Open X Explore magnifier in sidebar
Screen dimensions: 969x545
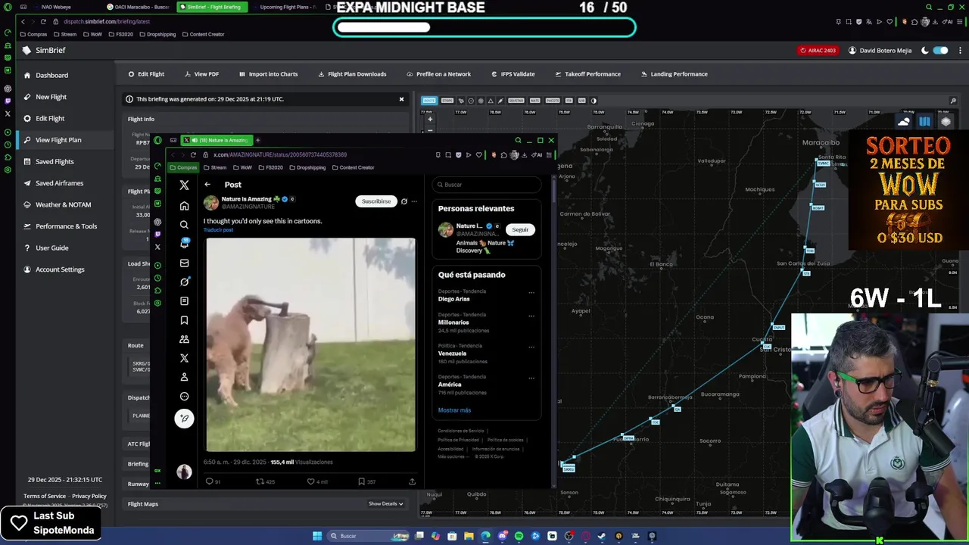click(184, 225)
